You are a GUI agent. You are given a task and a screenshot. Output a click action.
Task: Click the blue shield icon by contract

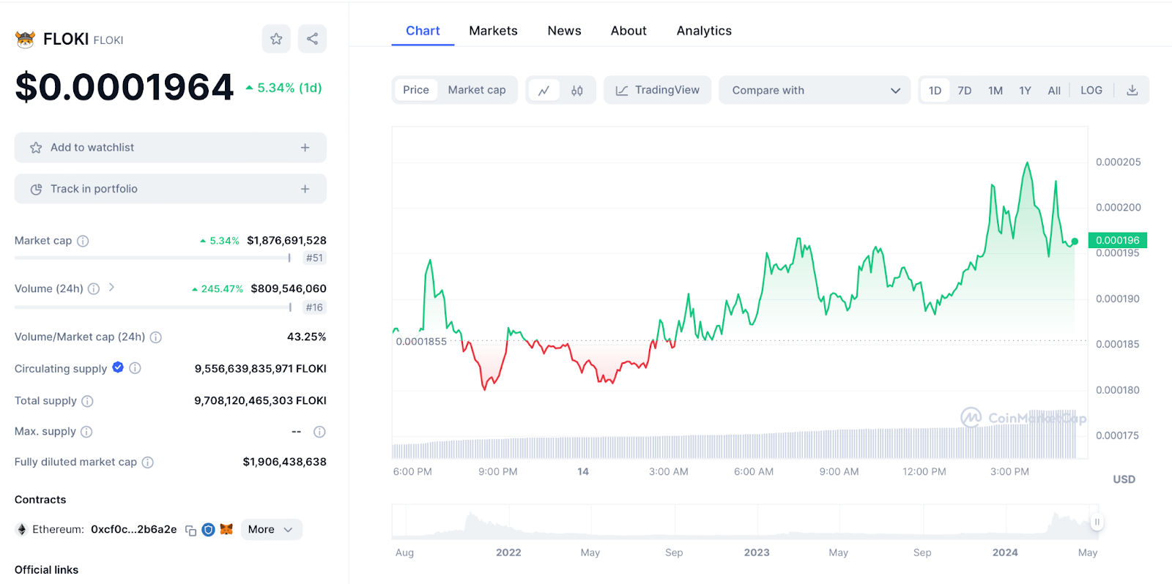point(208,529)
